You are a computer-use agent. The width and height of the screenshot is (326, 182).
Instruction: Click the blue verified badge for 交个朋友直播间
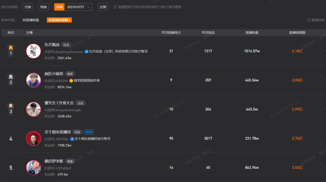(x=72, y=139)
